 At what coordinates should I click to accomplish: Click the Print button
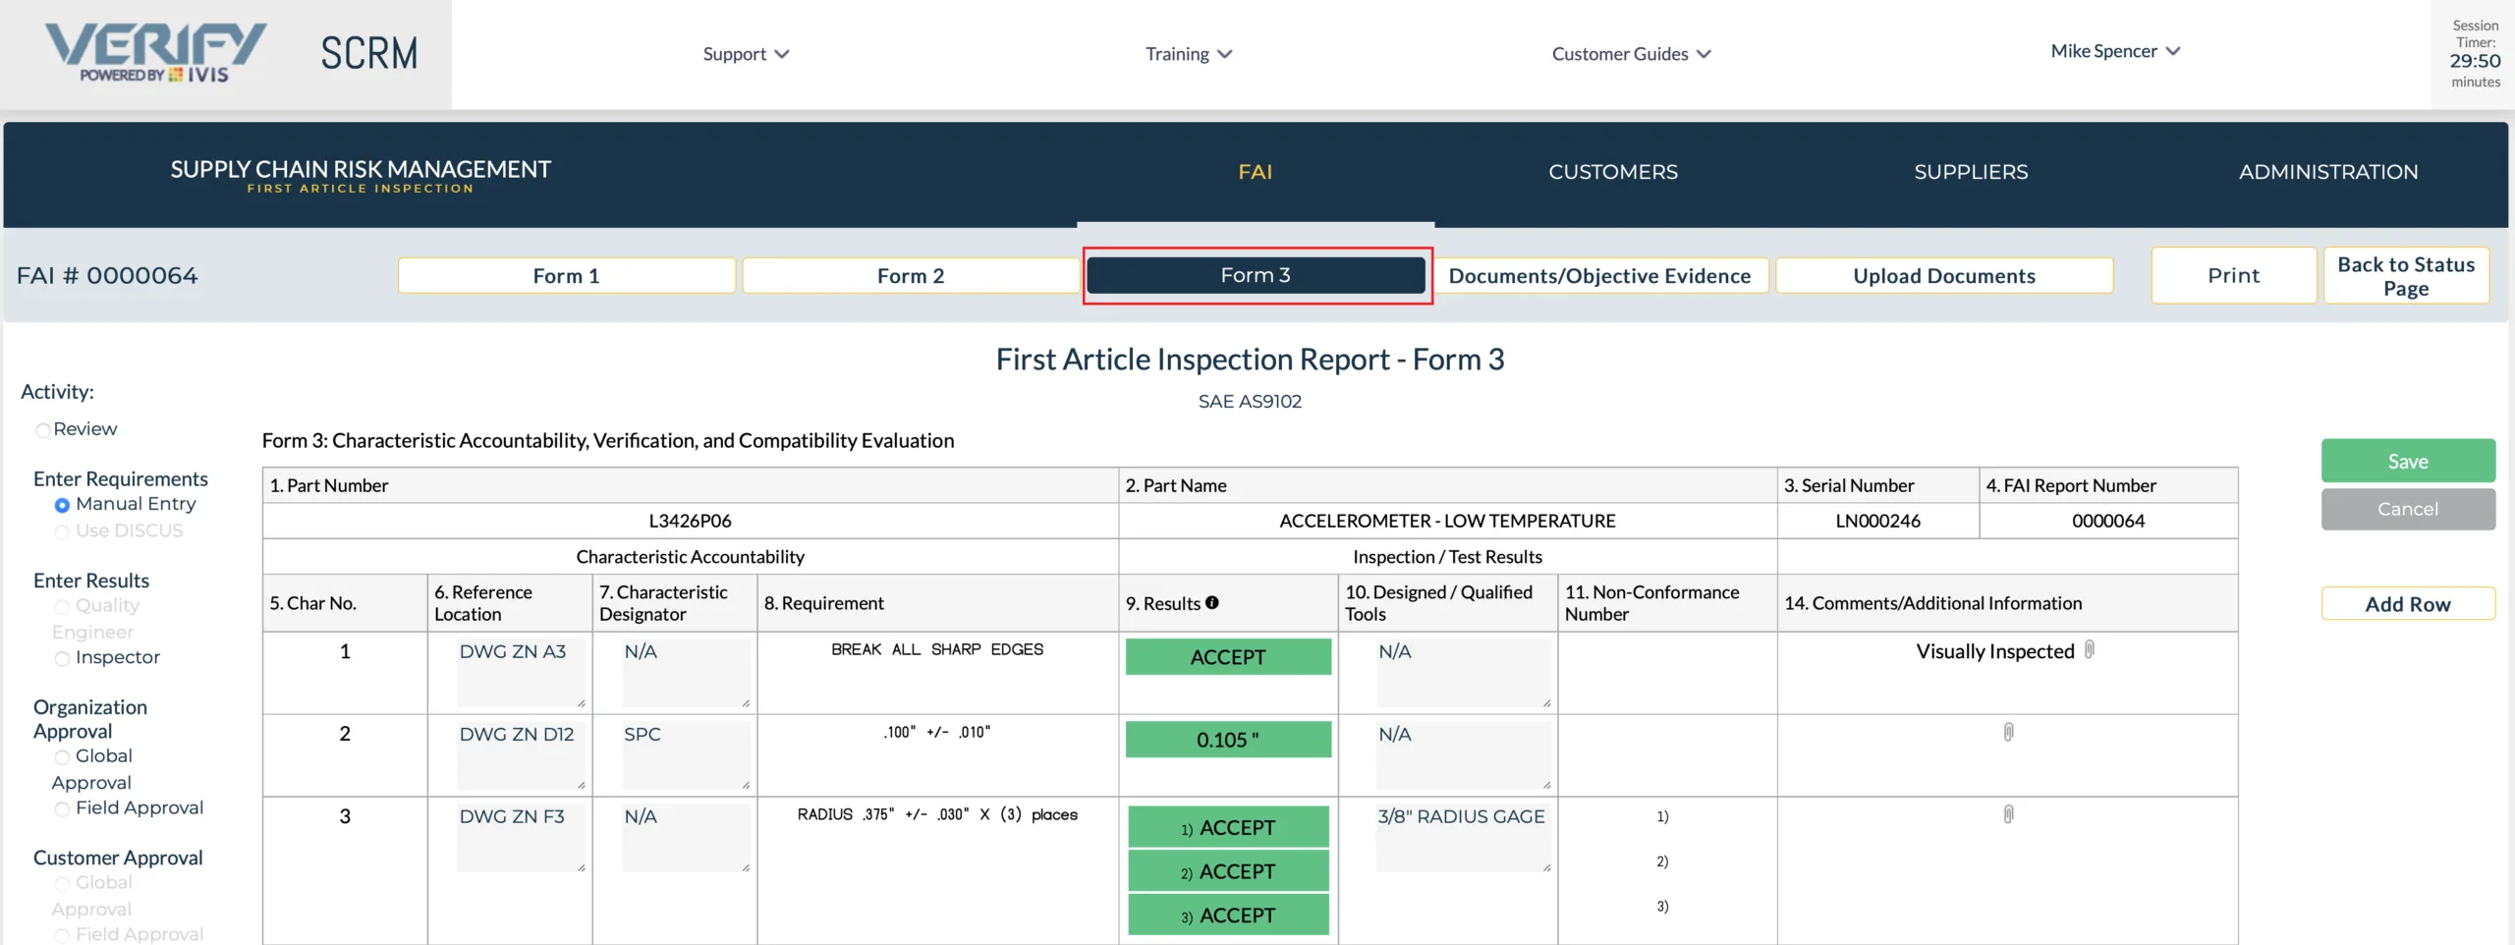point(2233,276)
